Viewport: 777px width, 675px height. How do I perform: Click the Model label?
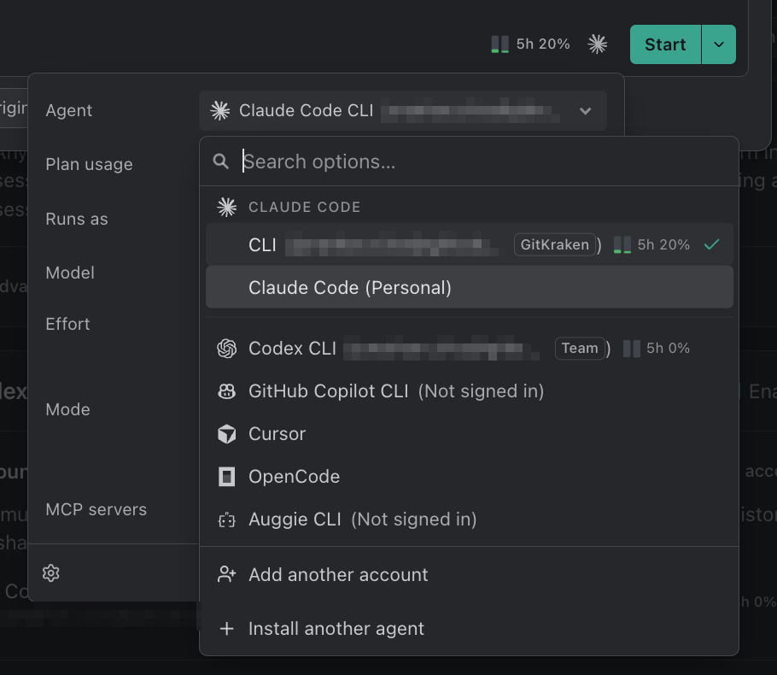(70, 273)
